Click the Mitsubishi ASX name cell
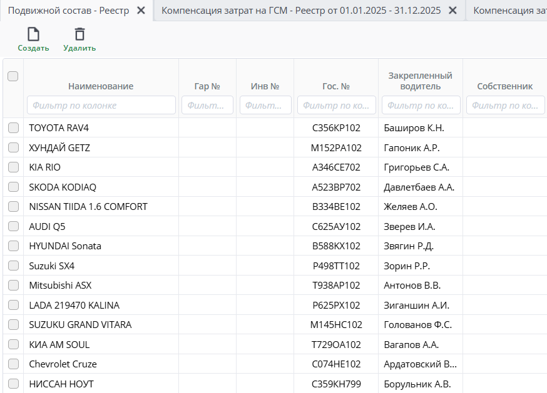The width and height of the screenshot is (547, 393). click(x=60, y=285)
